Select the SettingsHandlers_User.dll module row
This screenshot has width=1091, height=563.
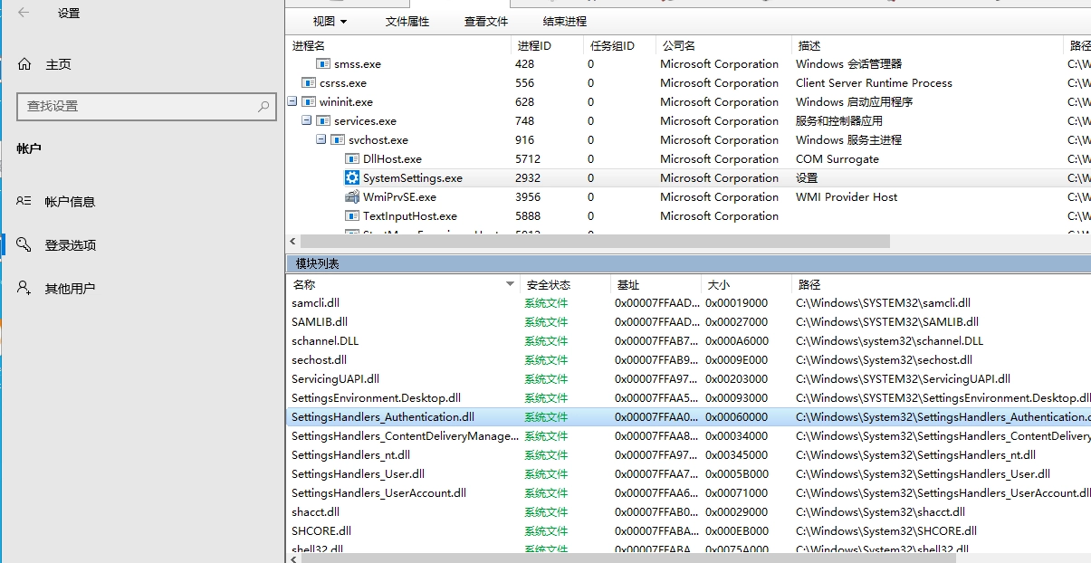(x=688, y=474)
